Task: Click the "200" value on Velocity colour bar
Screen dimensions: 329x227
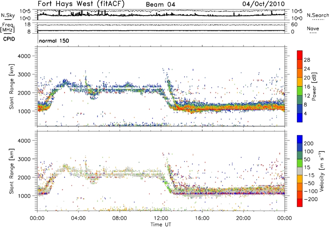Action: 309,143
